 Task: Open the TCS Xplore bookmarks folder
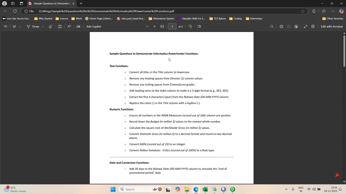pos(217,19)
